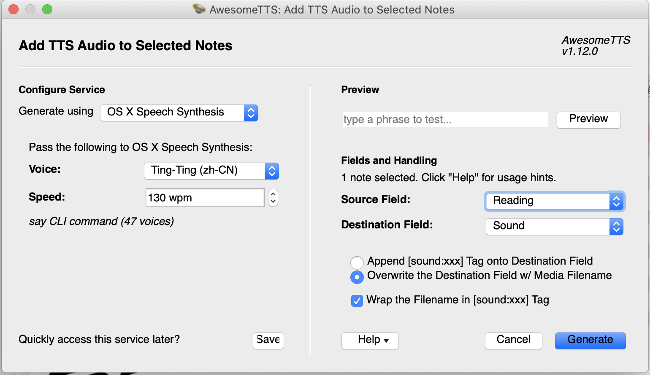Click the 'Destination Field:' label
The width and height of the screenshot is (650, 375).
[x=387, y=225]
